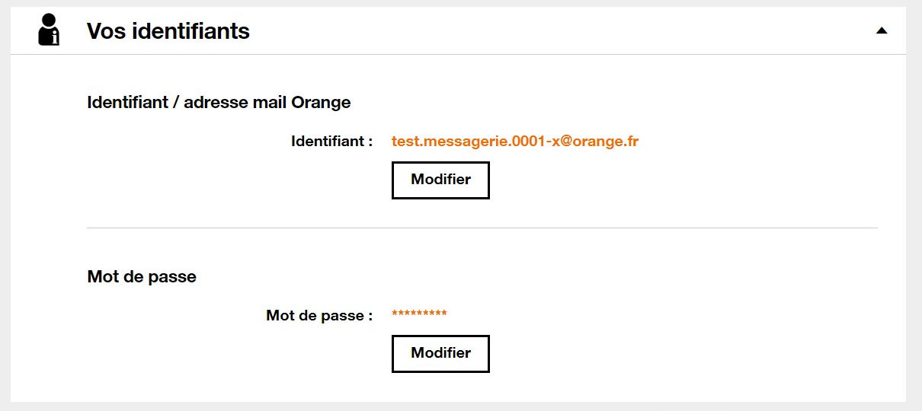
Task: Click the Mot de passe section heading
Action: tap(142, 277)
